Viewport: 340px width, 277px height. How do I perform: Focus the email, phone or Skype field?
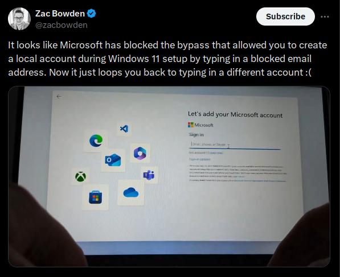[235, 144]
